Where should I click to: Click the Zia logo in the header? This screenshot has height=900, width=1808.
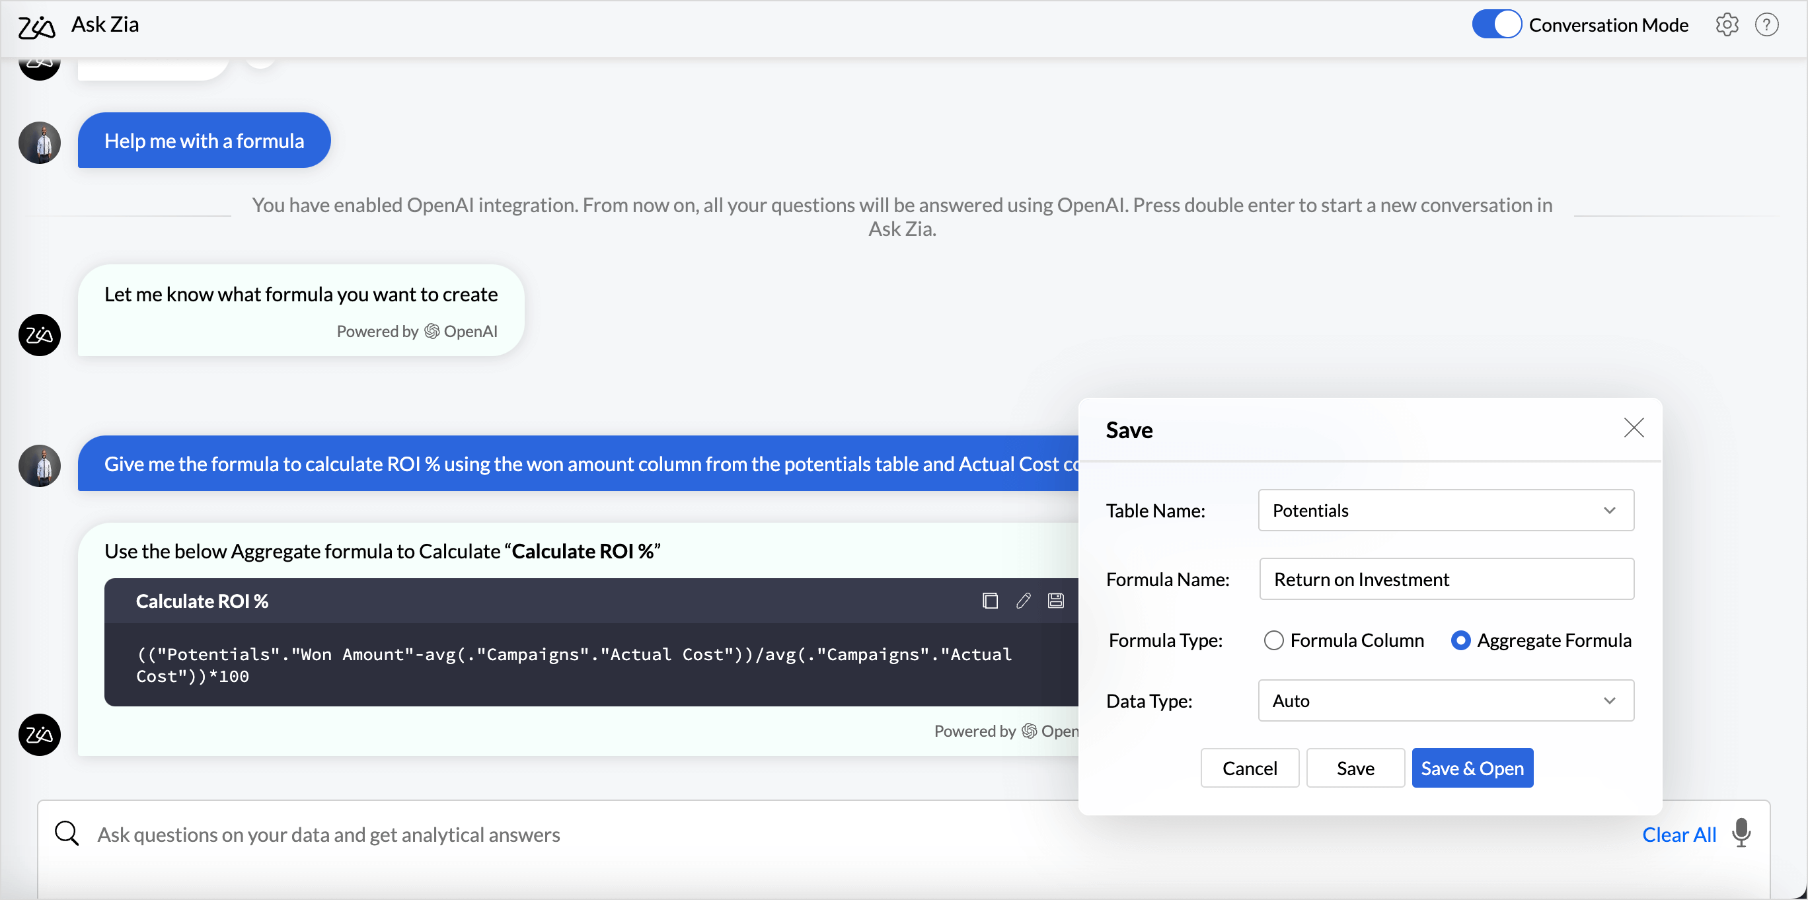(36, 26)
